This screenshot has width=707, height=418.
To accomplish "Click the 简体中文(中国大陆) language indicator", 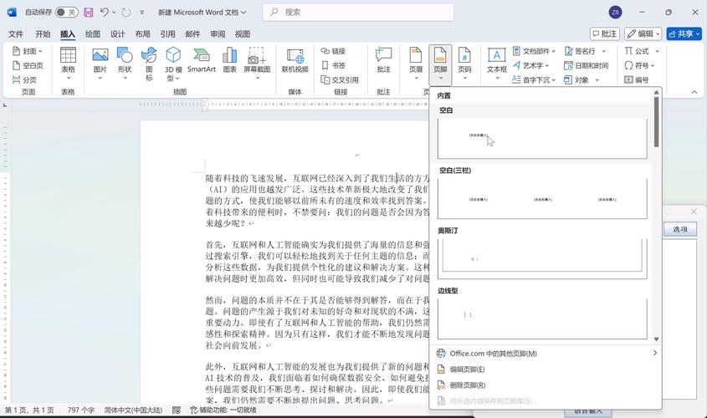I will 134,410.
